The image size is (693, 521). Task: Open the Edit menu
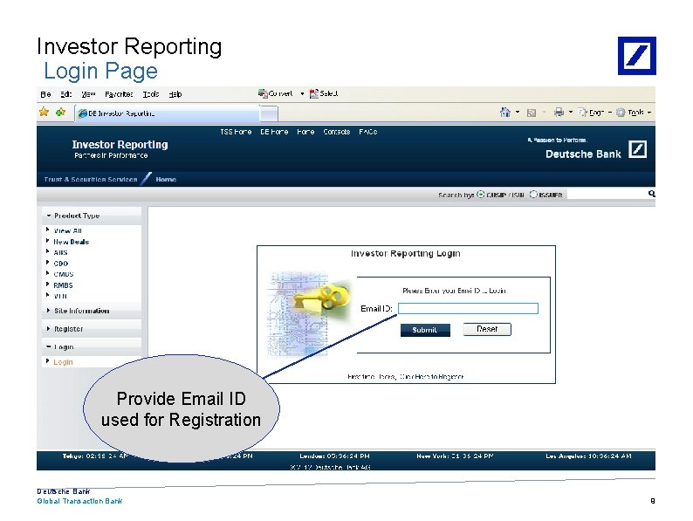point(65,94)
